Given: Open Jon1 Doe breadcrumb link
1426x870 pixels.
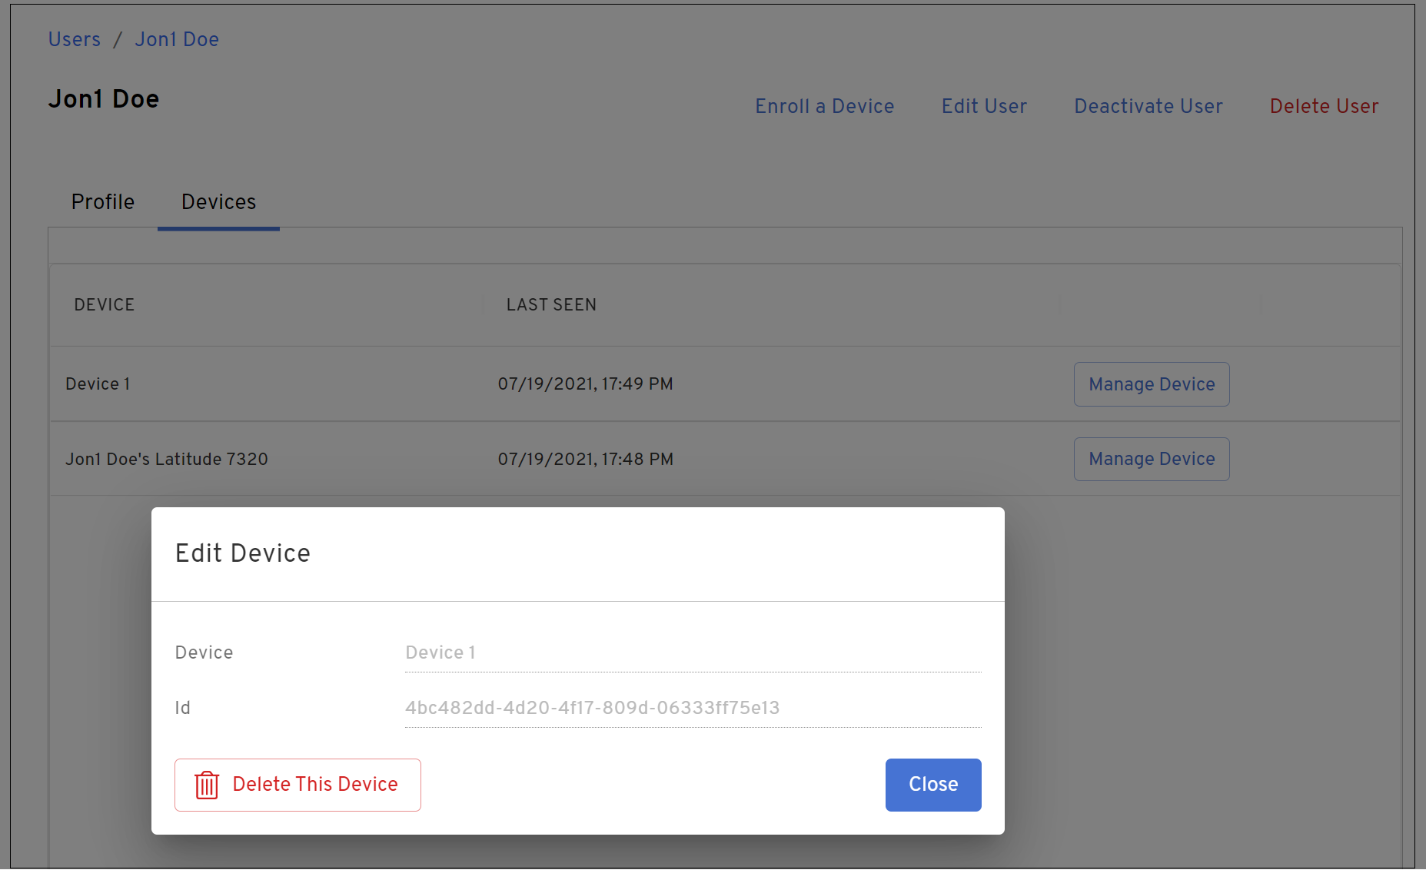Looking at the screenshot, I should [177, 39].
